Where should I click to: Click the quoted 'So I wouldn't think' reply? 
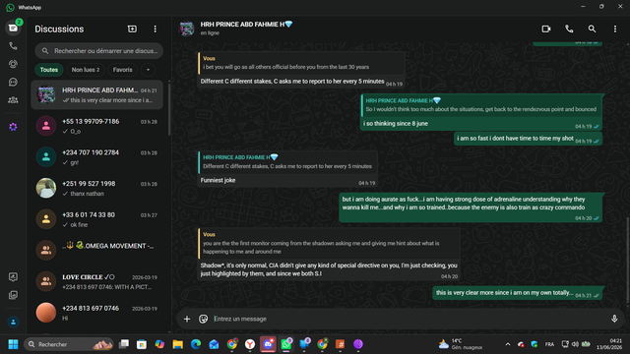(481, 105)
